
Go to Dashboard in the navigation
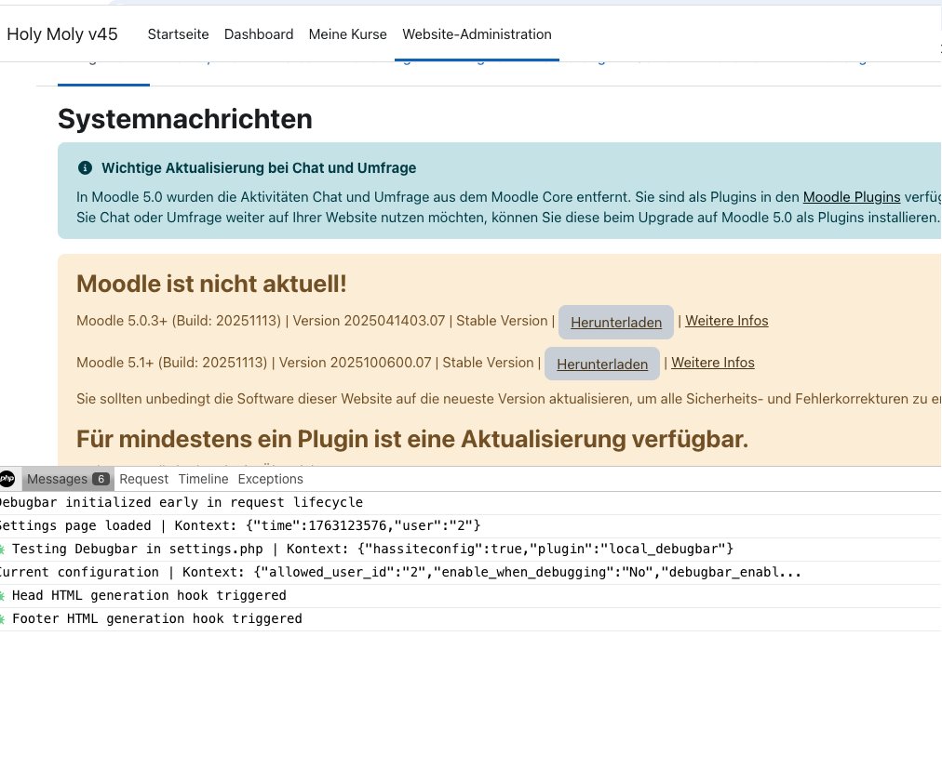click(x=259, y=34)
